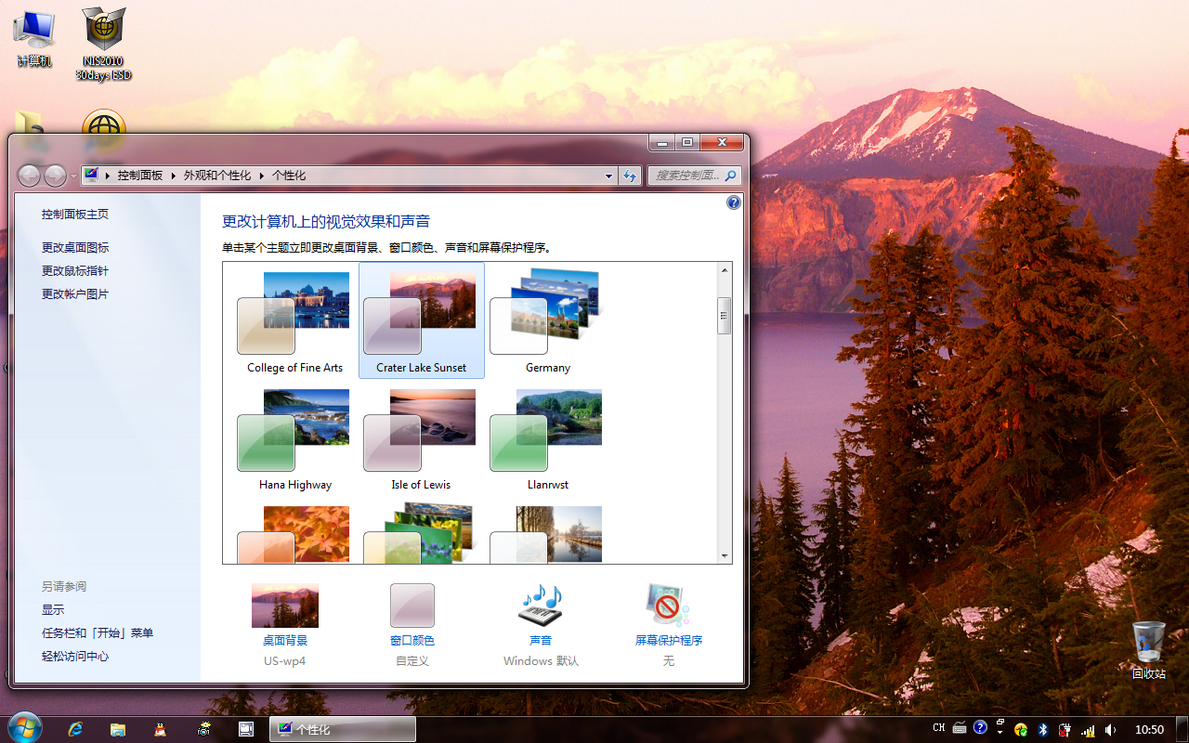Viewport: 1189px width, 743px height.
Task: Click the help question mark icon
Action: tap(734, 202)
